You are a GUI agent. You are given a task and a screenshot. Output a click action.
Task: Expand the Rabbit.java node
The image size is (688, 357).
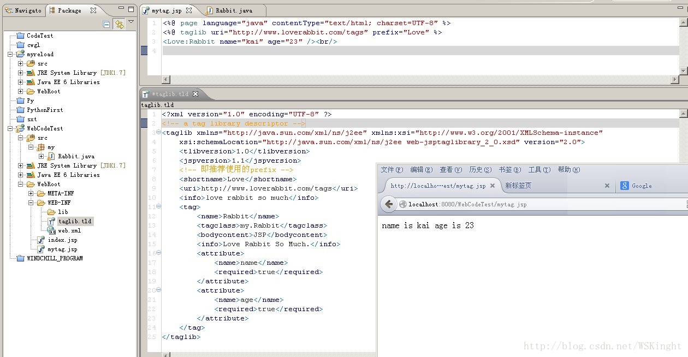[x=41, y=156]
